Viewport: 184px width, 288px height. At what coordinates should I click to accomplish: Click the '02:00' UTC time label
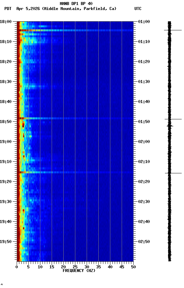click(144, 142)
